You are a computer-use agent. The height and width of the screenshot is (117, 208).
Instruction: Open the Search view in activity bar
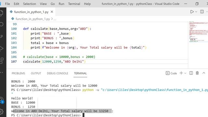click(1, 24)
